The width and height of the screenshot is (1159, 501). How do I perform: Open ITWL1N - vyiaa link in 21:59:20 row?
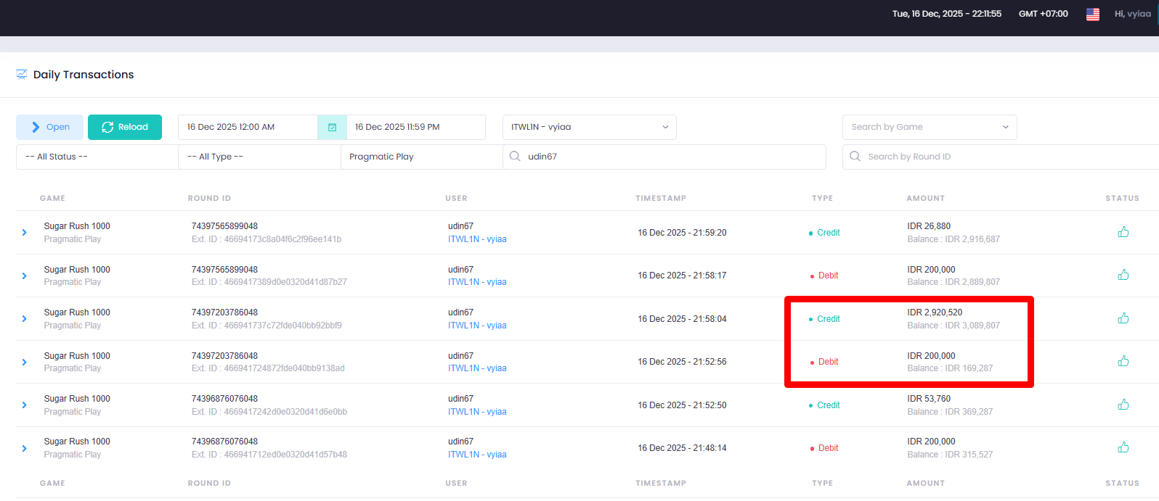point(477,239)
